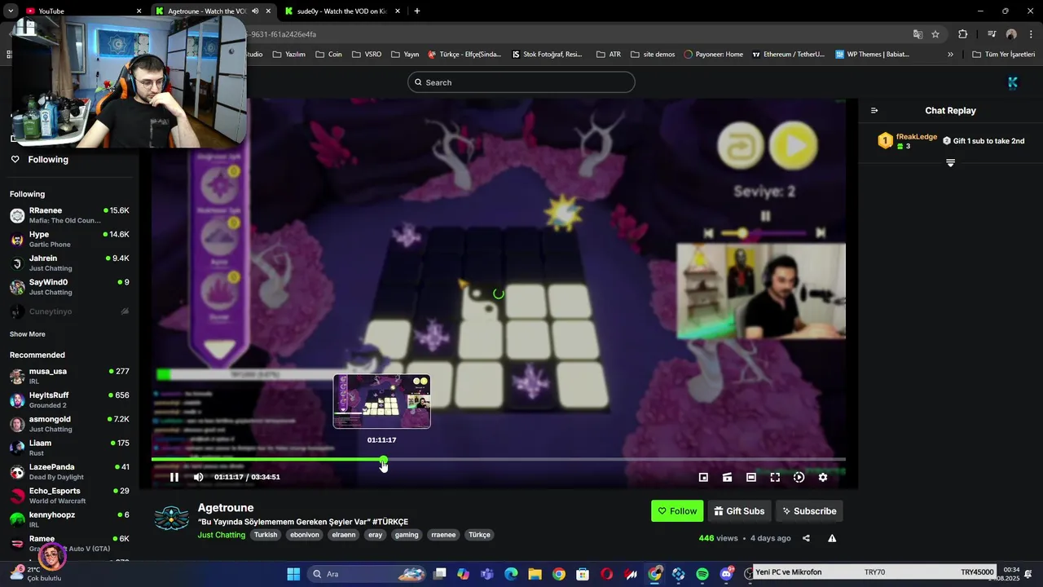Open Liaam's Rust stream
Screen dimensions: 1043x587
point(69,448)
